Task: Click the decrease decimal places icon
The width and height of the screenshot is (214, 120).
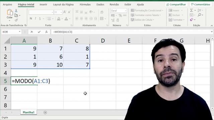Action: click(x=117, y=20)
